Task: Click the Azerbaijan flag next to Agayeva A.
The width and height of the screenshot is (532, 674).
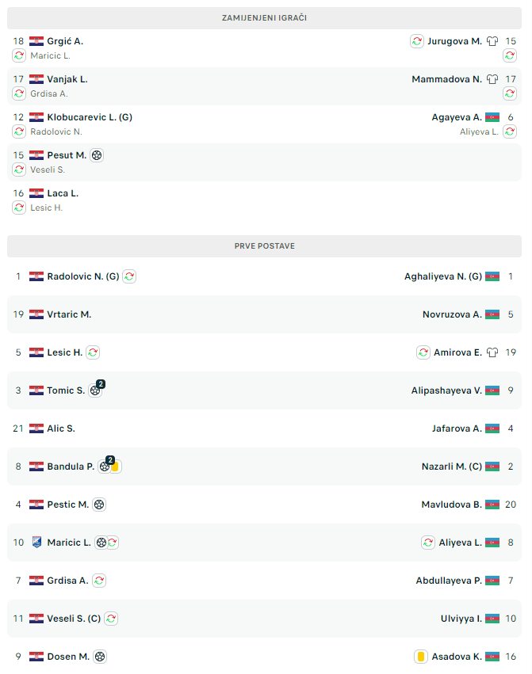Action: coord(492,117)
